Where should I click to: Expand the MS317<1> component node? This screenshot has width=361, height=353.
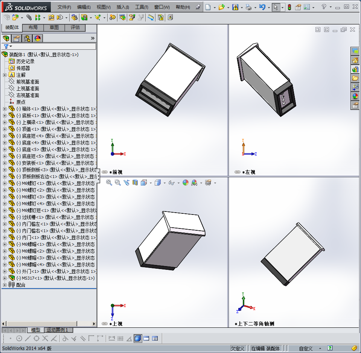pyautogui.click(x=5, y=278)
